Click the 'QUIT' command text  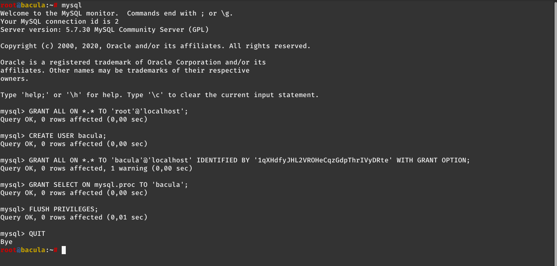point(37,234)
